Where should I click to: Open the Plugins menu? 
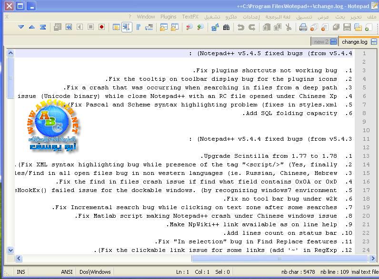click(x=169, y=17)
